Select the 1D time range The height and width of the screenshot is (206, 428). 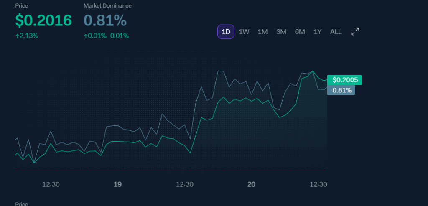[x=226, y=32]
